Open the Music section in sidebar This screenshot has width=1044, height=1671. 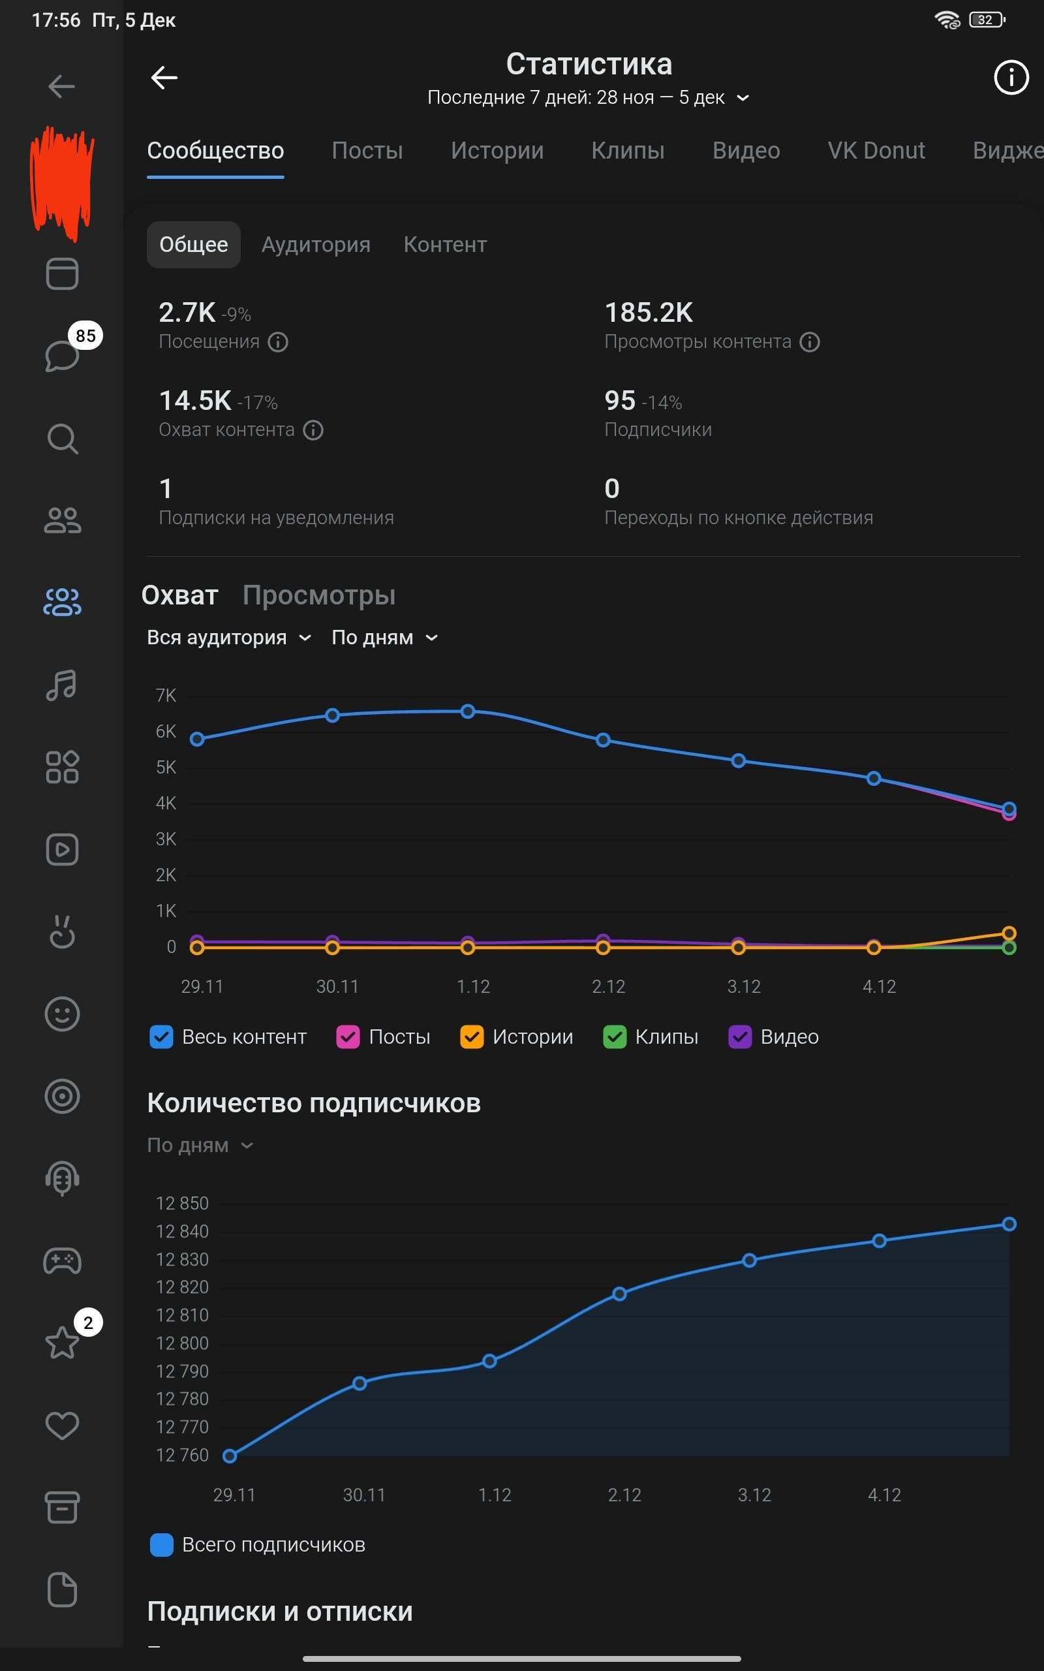pyautogui.click(x=62, y=685)
